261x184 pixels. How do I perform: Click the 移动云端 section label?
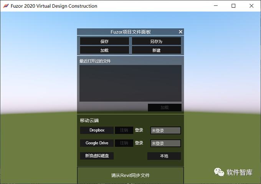point(89,120)
